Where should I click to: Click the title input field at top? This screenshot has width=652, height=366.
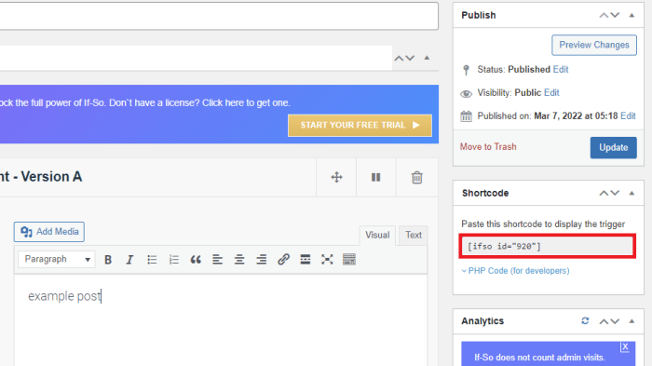point(218,16)
